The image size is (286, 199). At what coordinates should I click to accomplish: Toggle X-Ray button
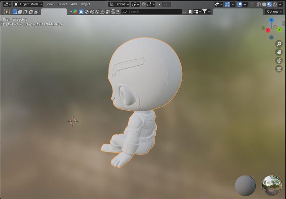point(252,4)
